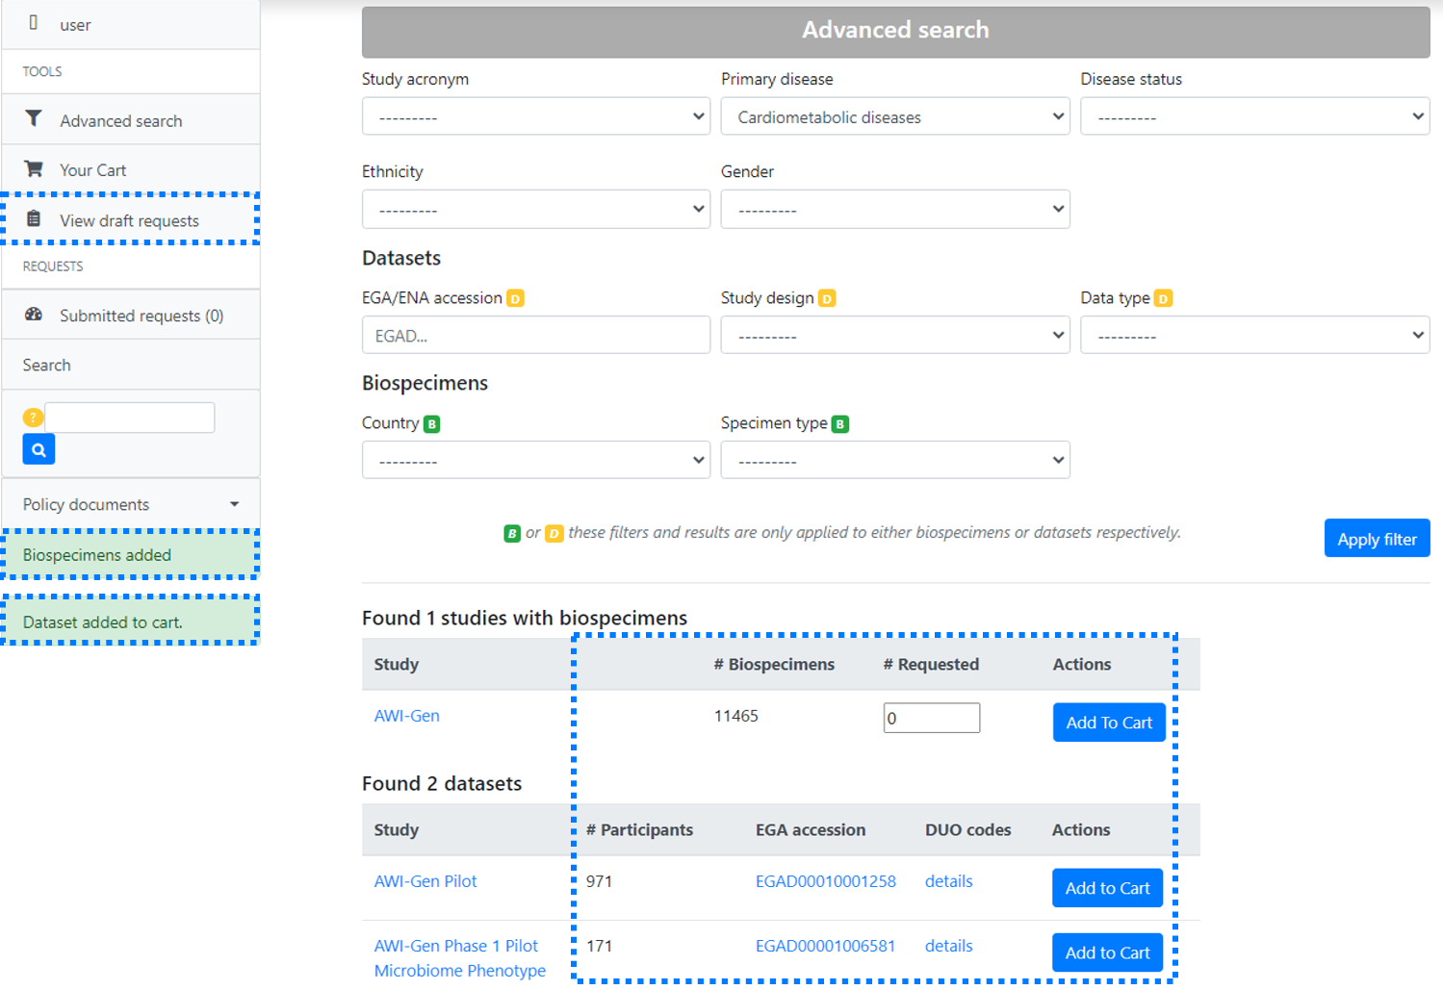Click the DUO codes column header
The image size is (1443, 990).
(x=967, y=829)
